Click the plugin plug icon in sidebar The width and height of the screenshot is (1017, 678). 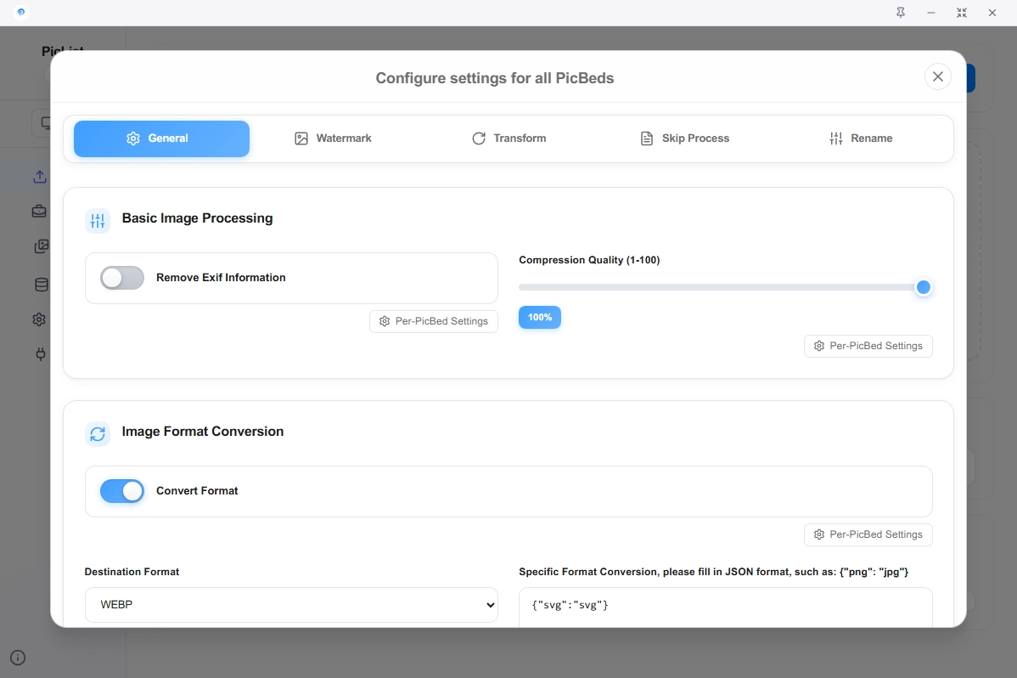coord(40,354)
